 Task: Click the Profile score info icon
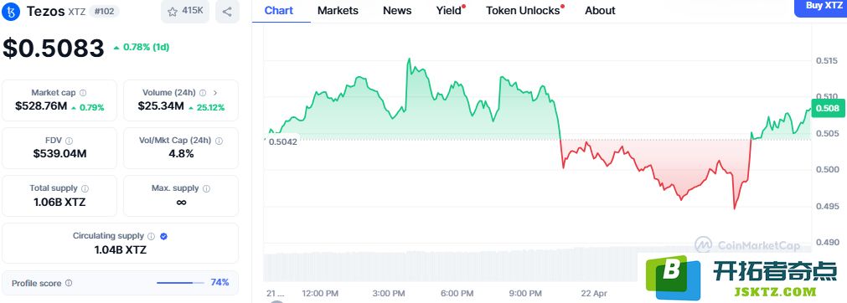(x=69, y=283)
